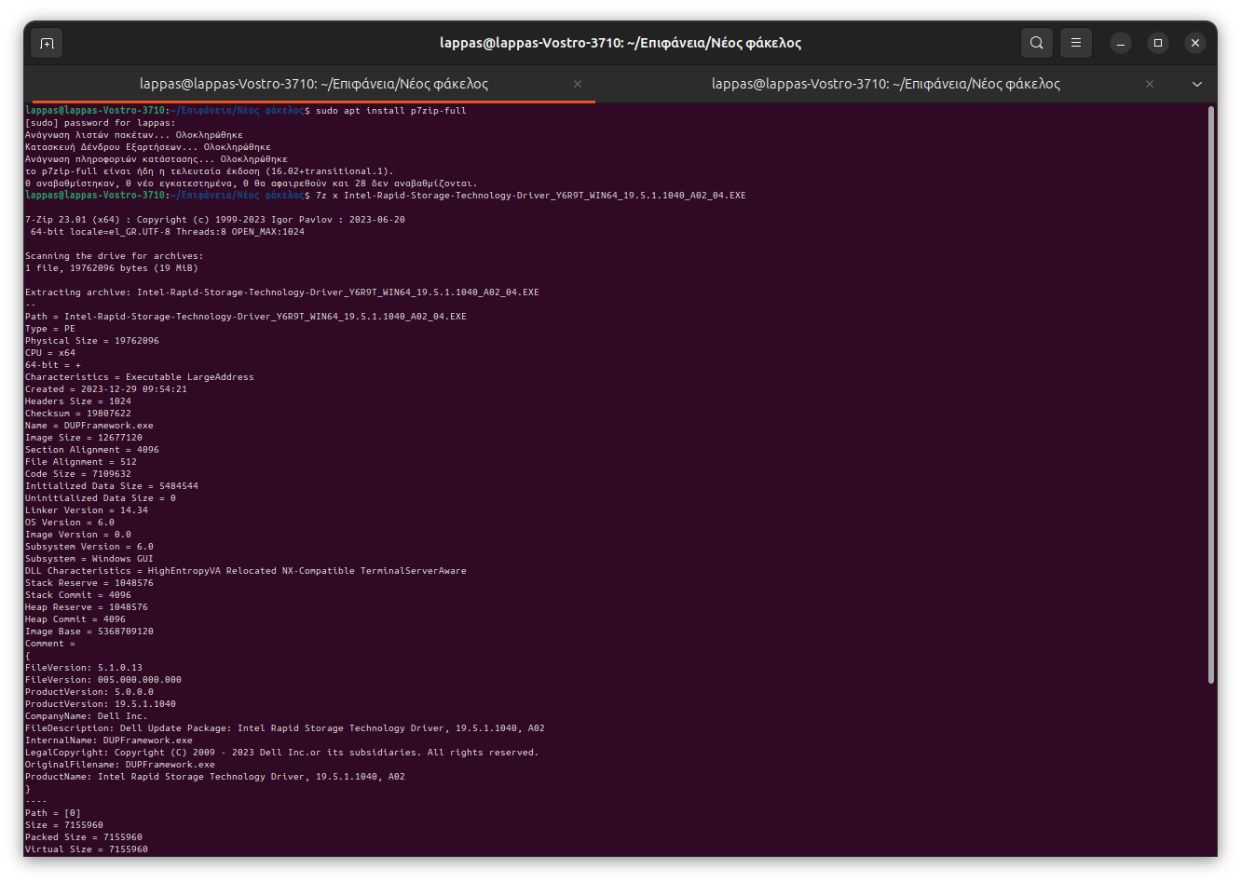
Task: Click the Created = 2023-12-29 line
Action: [105, 389]
